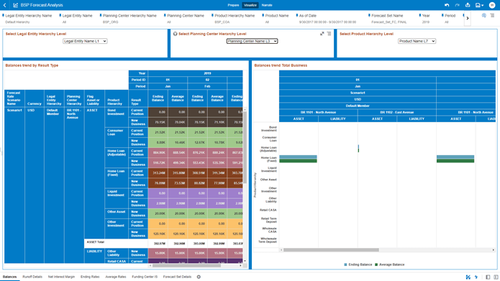Click the pin icon of Year filter
Screen dimensions: 500x281
tap(420, 15)
